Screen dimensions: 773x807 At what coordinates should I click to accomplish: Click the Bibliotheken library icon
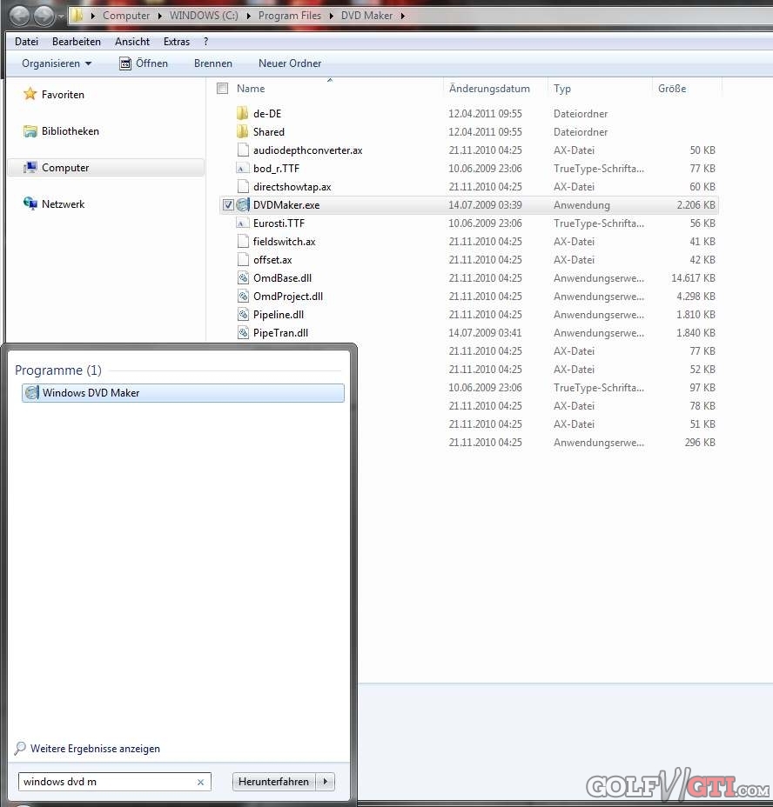click(x=30, y=131)
